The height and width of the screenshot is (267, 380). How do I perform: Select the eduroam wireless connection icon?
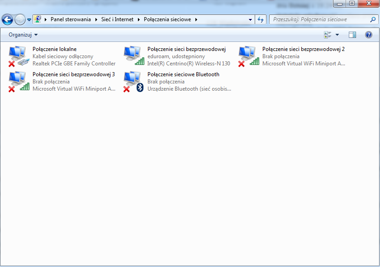133,56
